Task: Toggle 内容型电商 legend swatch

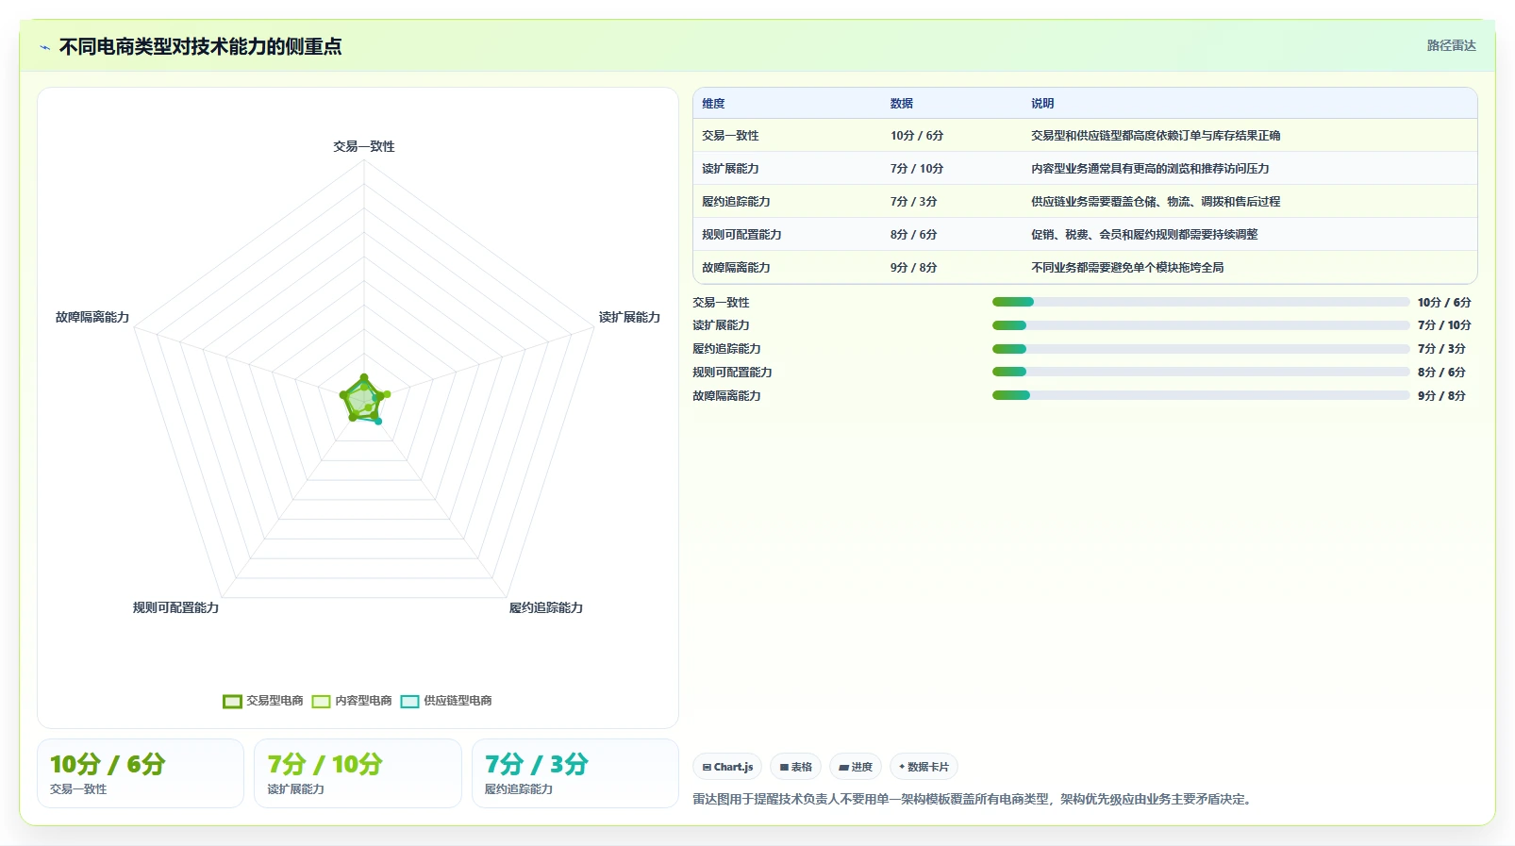Action: [321, 701]
